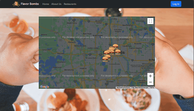Screen dimensions: 194x111
Task: Click the Google logo on the map
Action: point(44,87)
